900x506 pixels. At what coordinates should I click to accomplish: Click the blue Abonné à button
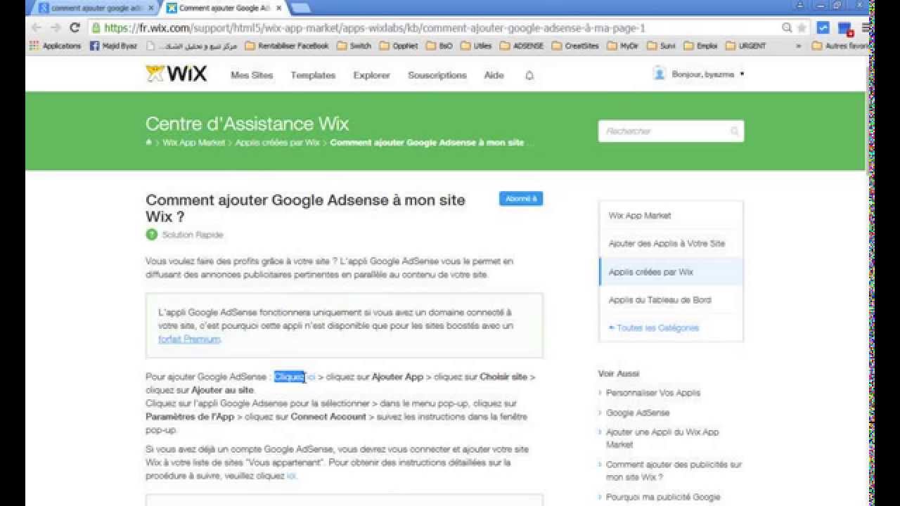(521, 199)
